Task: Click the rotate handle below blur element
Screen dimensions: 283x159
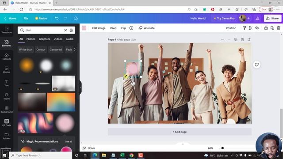Action: pyautogui.click(x=133, y=83)
